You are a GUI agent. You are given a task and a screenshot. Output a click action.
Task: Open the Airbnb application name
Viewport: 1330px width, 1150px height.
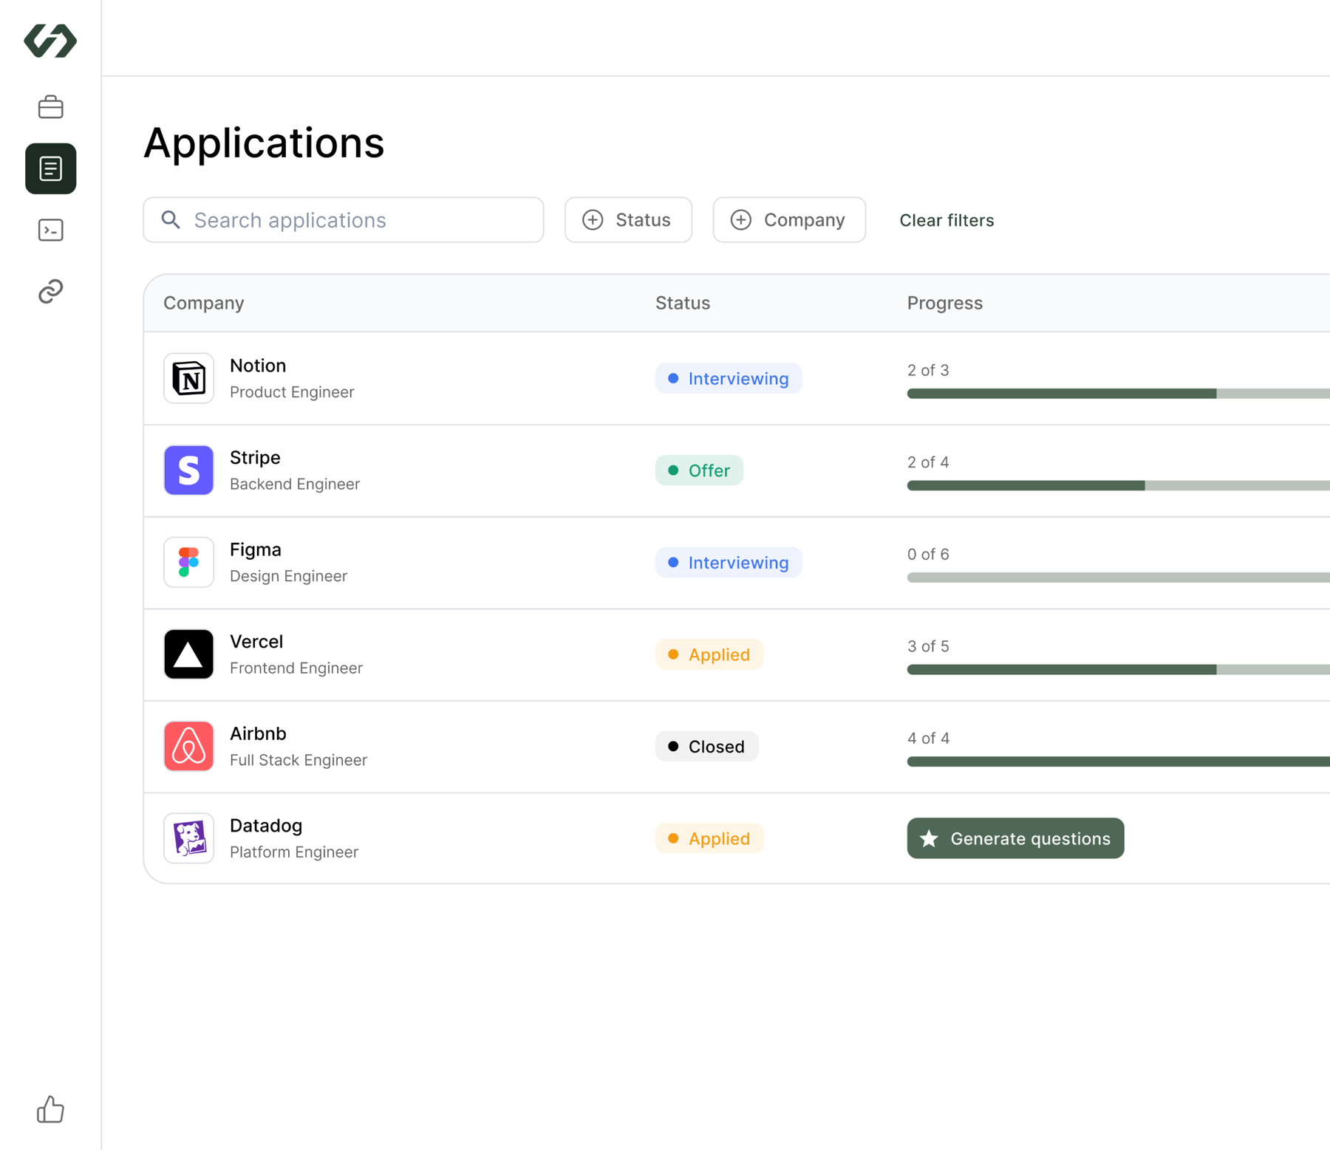point(258,733)
